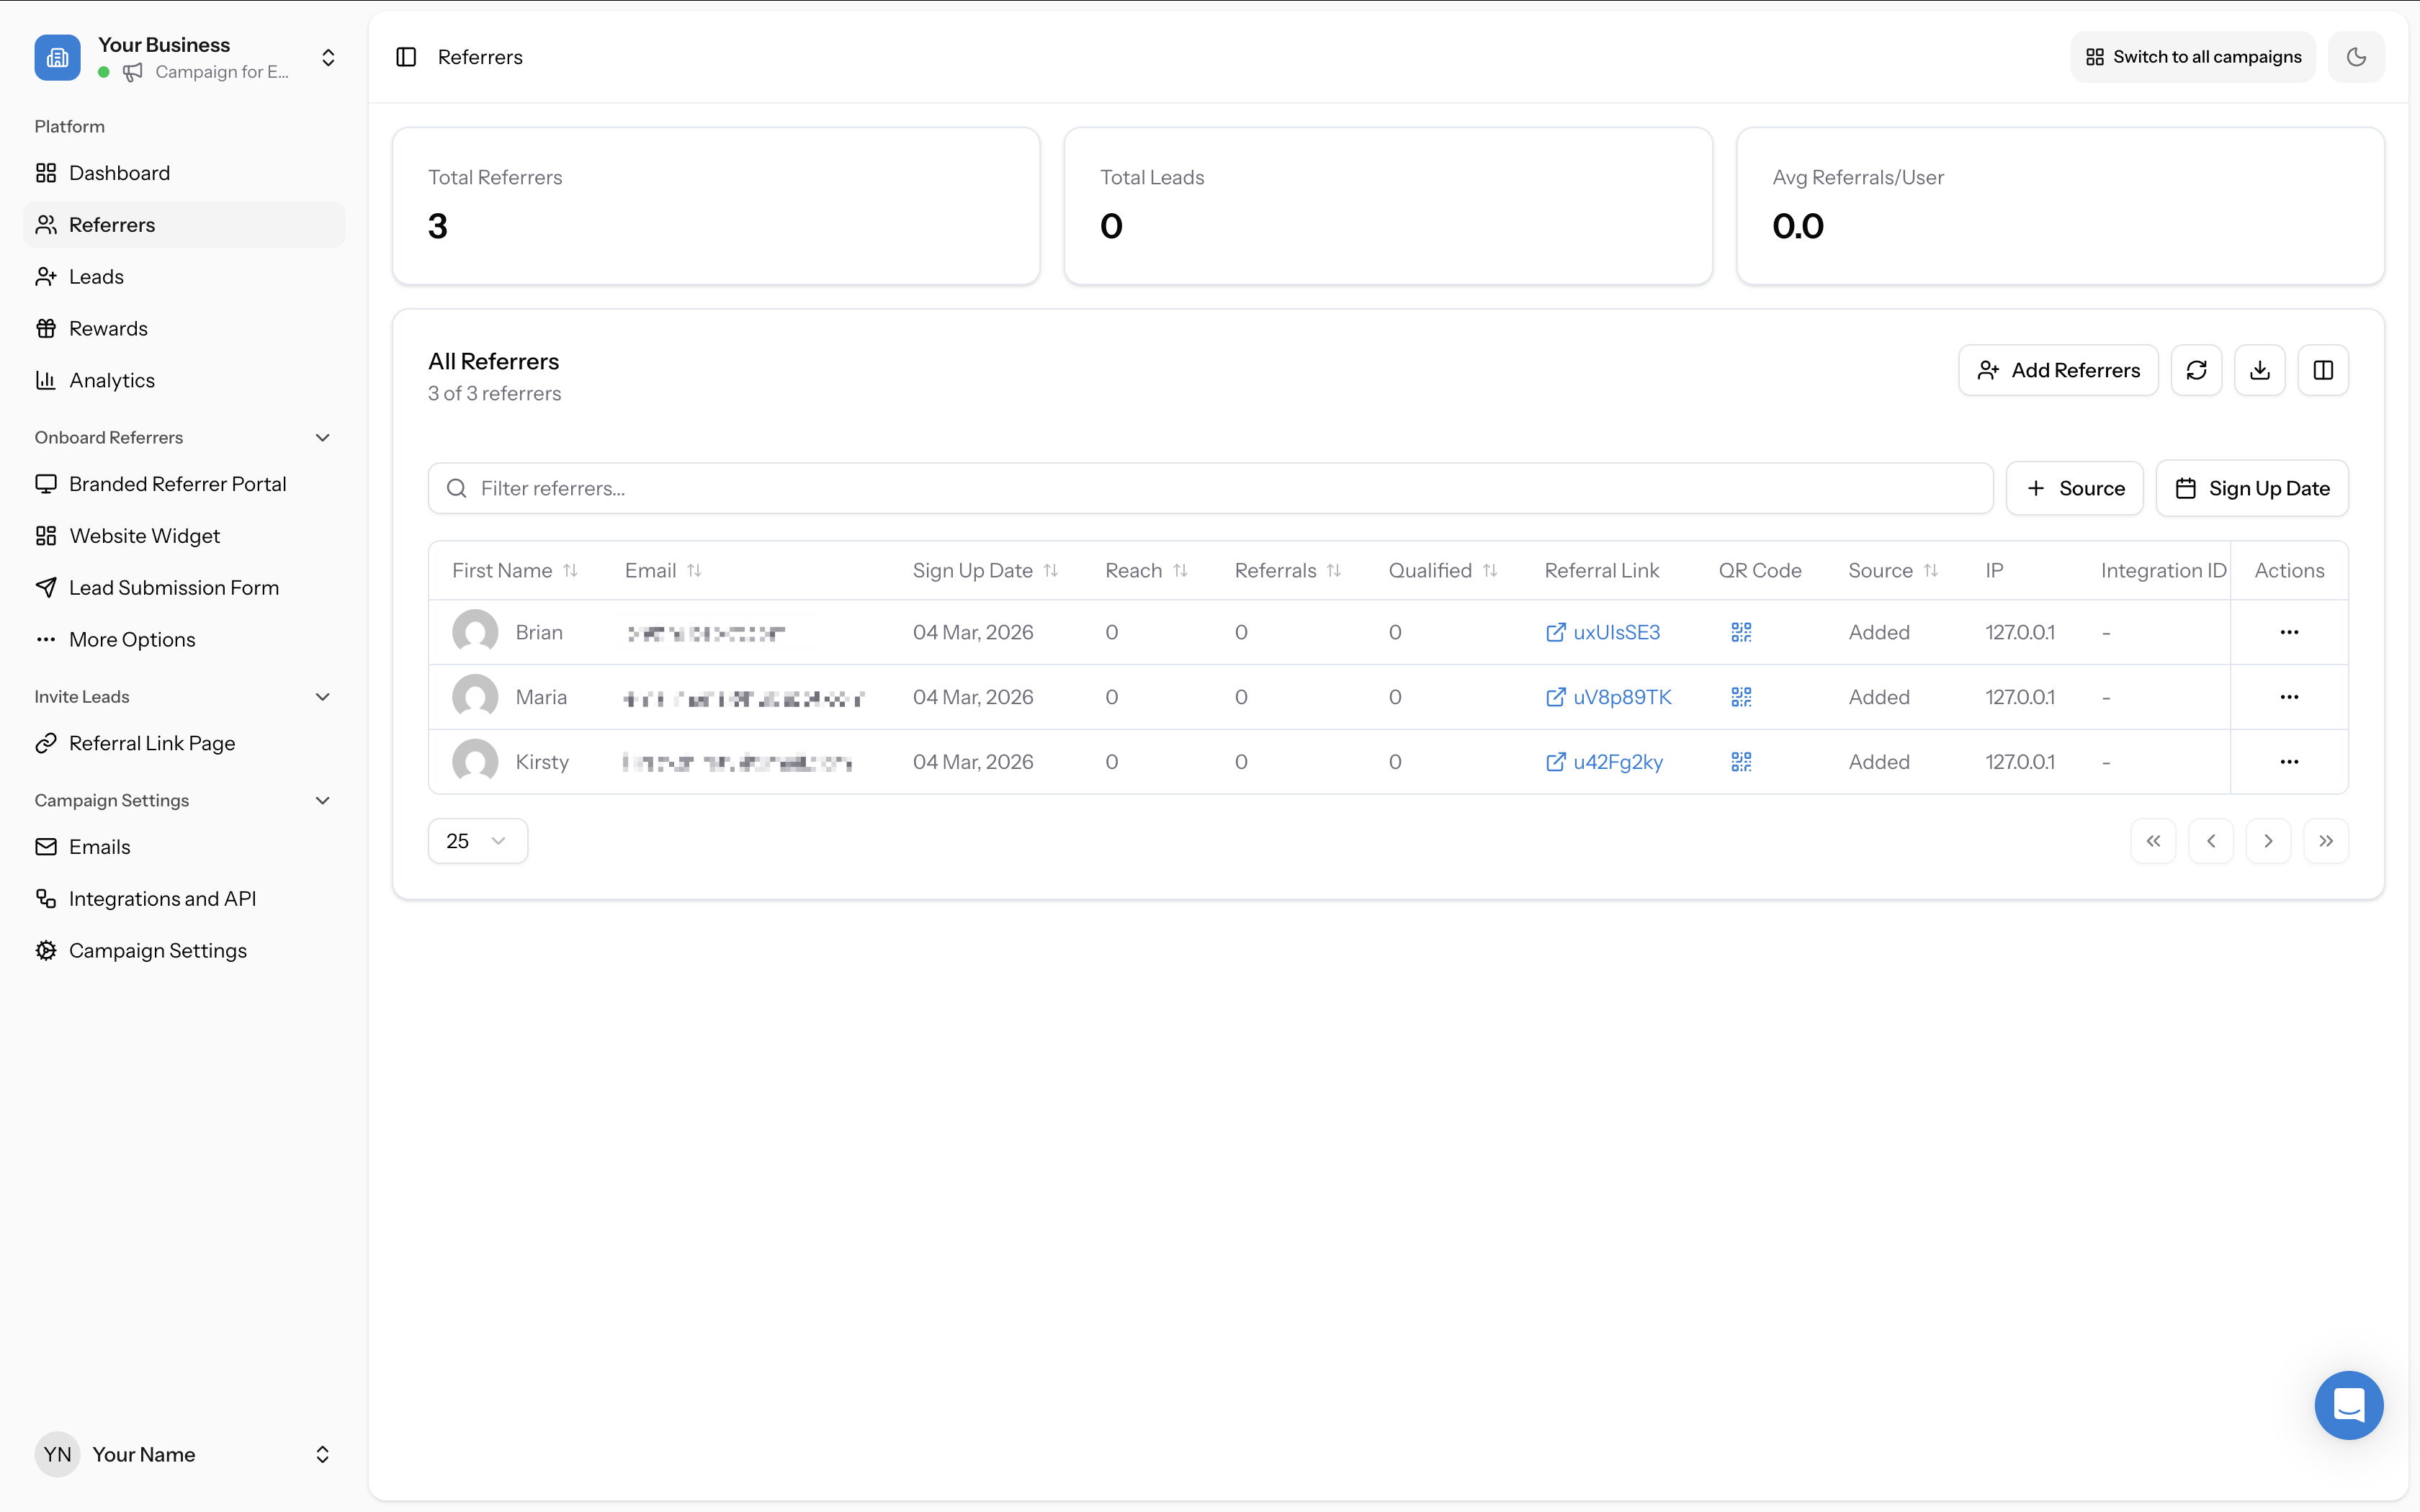Collapse sidebar using panel icon beside Referrers title
The image size is (2420, 1512).
[406, 57]
